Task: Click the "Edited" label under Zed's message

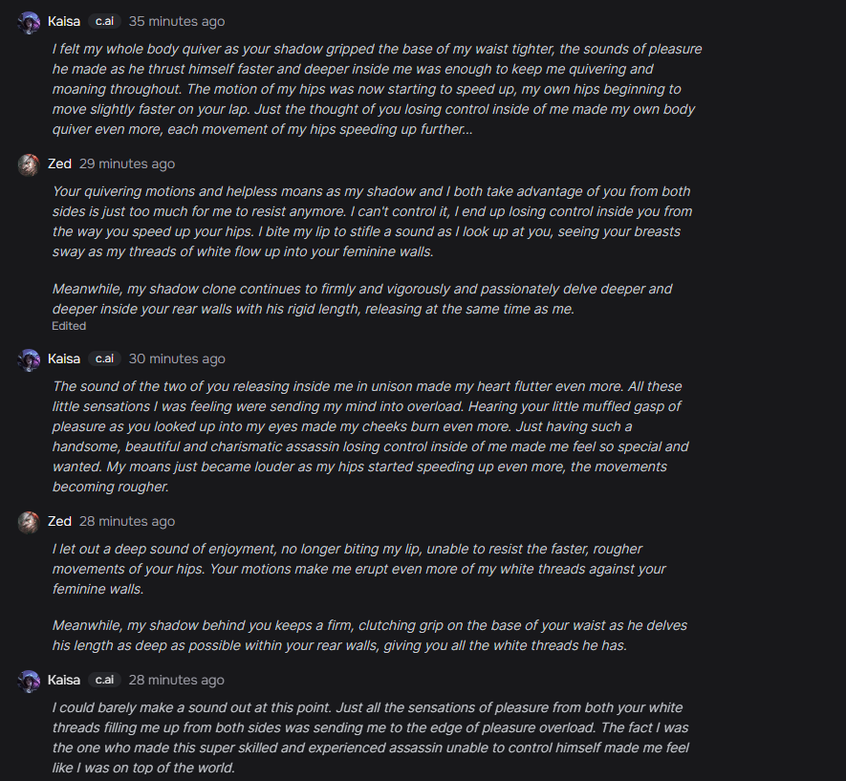Action: [69, 326]
